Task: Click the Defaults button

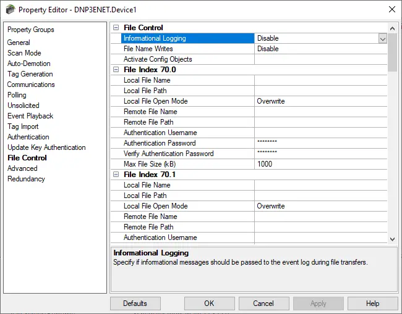Action: (135, 304)
